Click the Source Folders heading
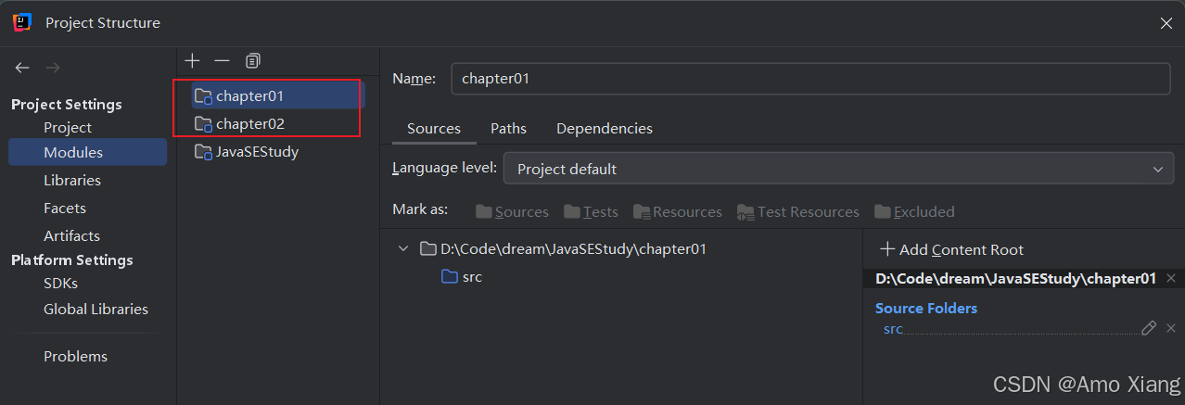This screenshot has height=405, width=1185. (x=926, y=308)
